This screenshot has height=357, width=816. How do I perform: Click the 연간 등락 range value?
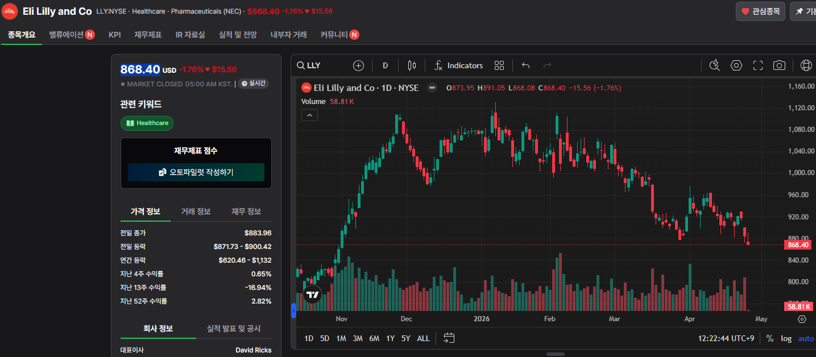click(245, 260)
